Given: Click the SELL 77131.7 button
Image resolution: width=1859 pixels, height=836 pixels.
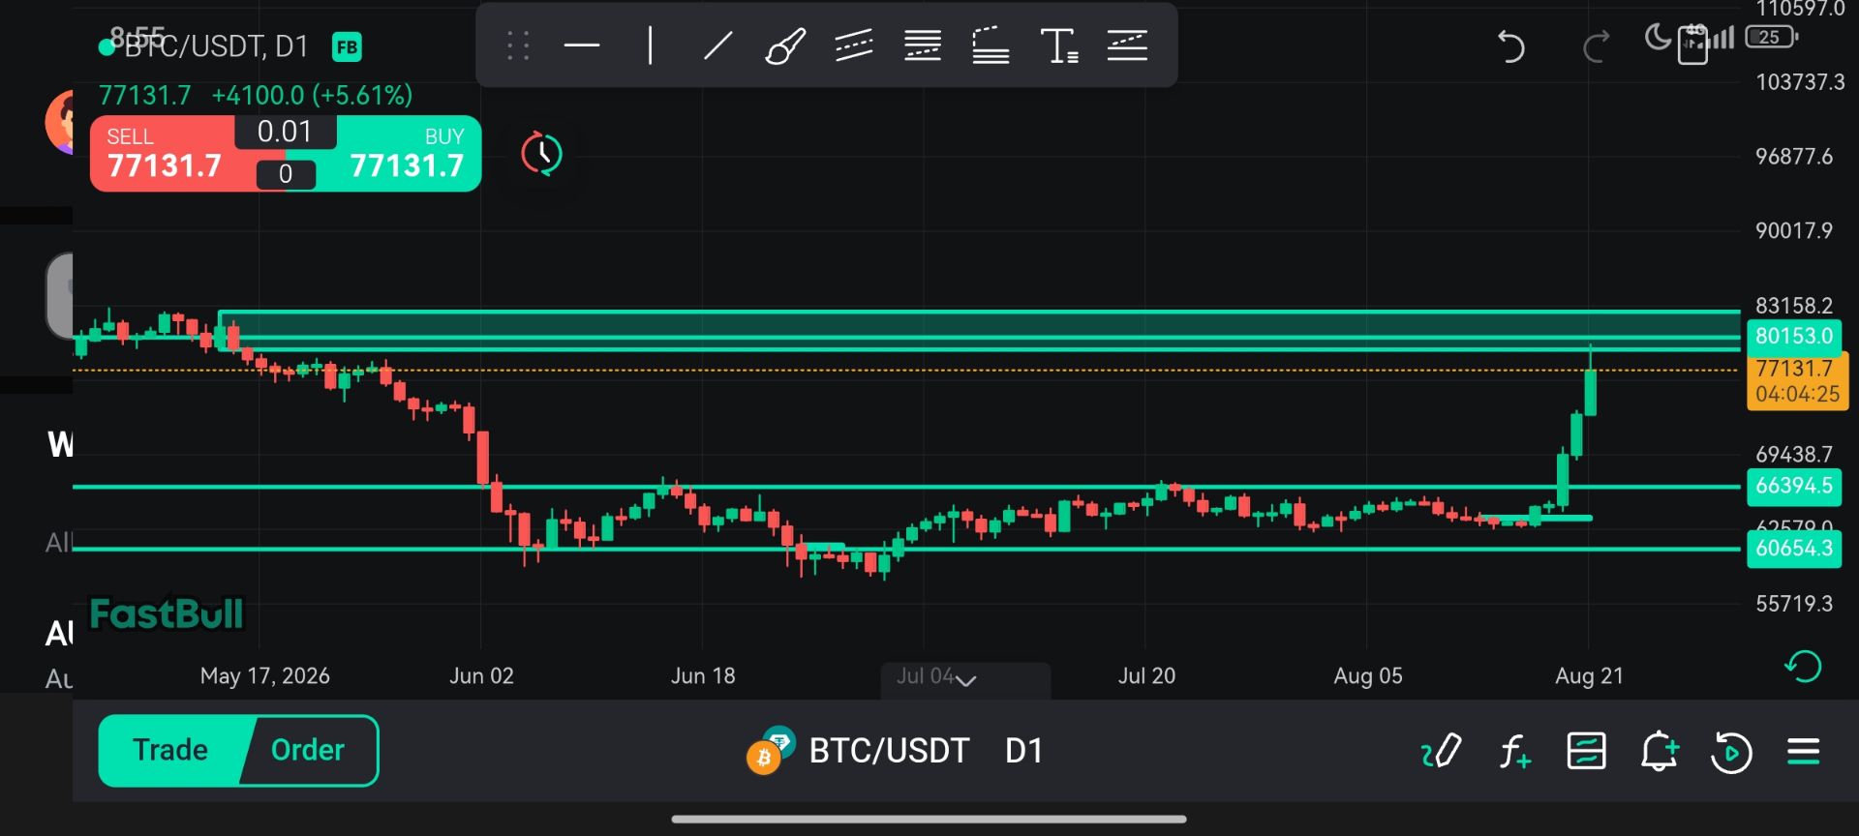Looking at the screenshot, I should [165, 154].
